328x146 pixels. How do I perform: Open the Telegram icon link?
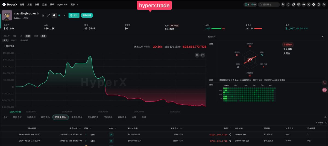point(314,5)
